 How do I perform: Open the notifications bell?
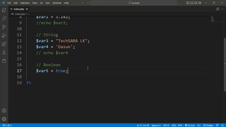(222, 125)
